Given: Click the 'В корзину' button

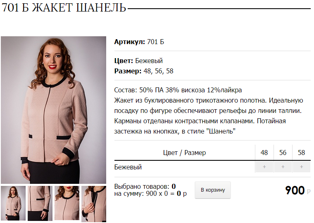Looking at the screenshot, I should click(x=213, y=190).
